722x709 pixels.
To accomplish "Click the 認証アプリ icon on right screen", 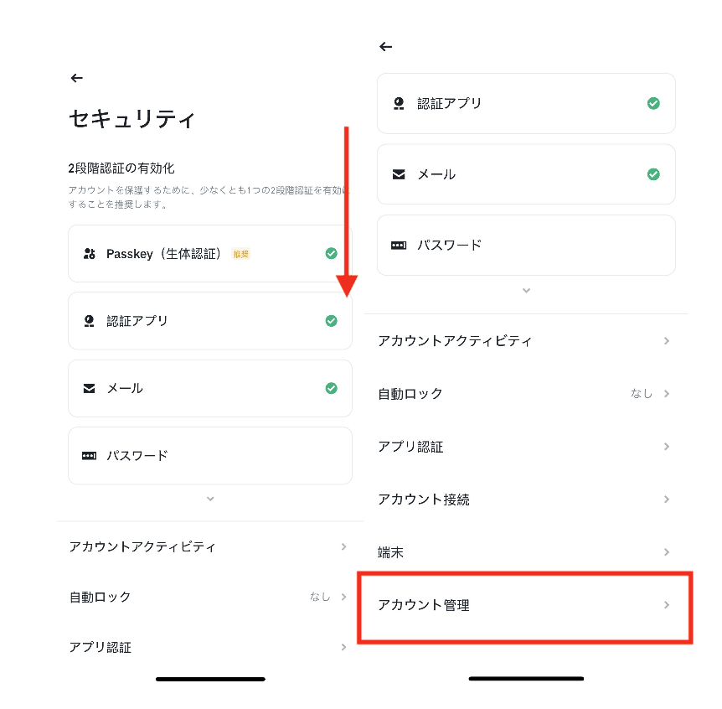I will pyautogui.click(x=399, y=104).
